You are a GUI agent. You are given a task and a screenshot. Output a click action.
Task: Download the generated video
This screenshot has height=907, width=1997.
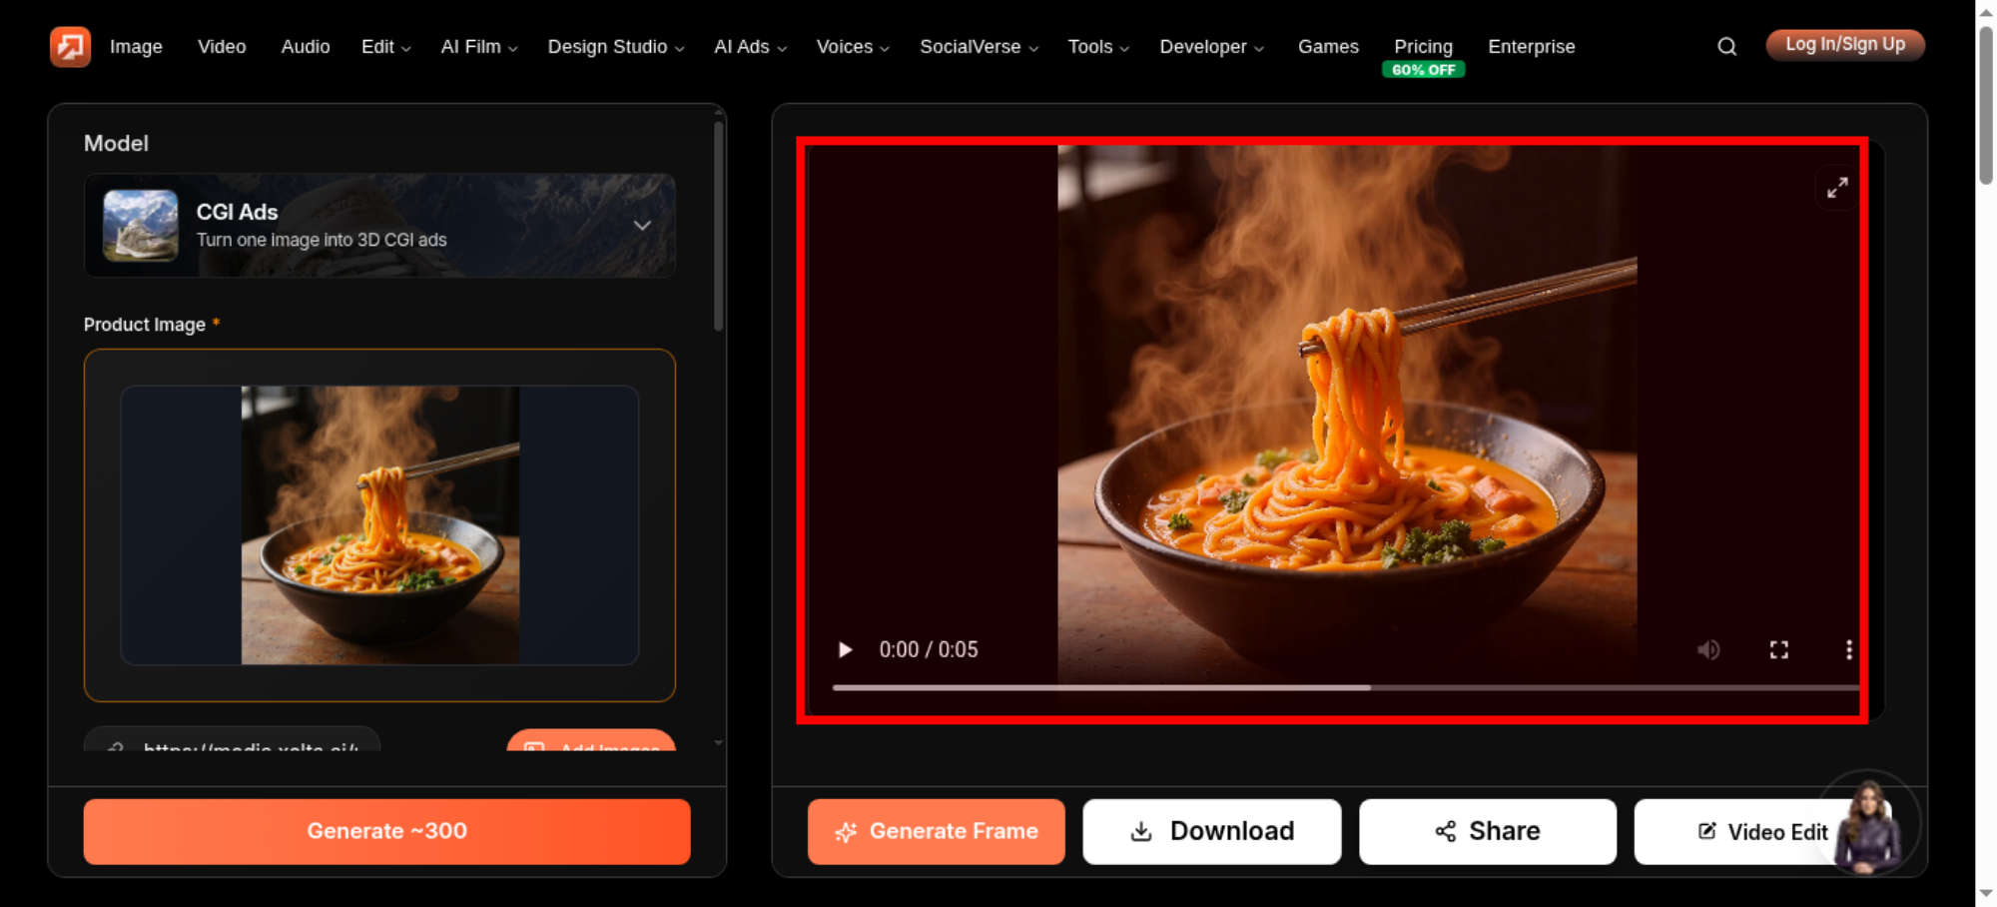point(1212,831)
